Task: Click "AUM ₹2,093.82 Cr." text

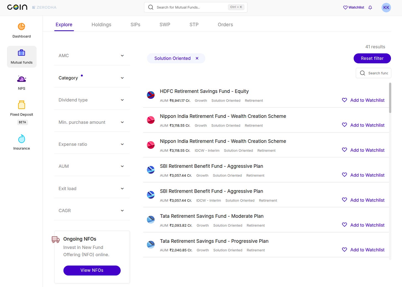Action: (176, 225)
